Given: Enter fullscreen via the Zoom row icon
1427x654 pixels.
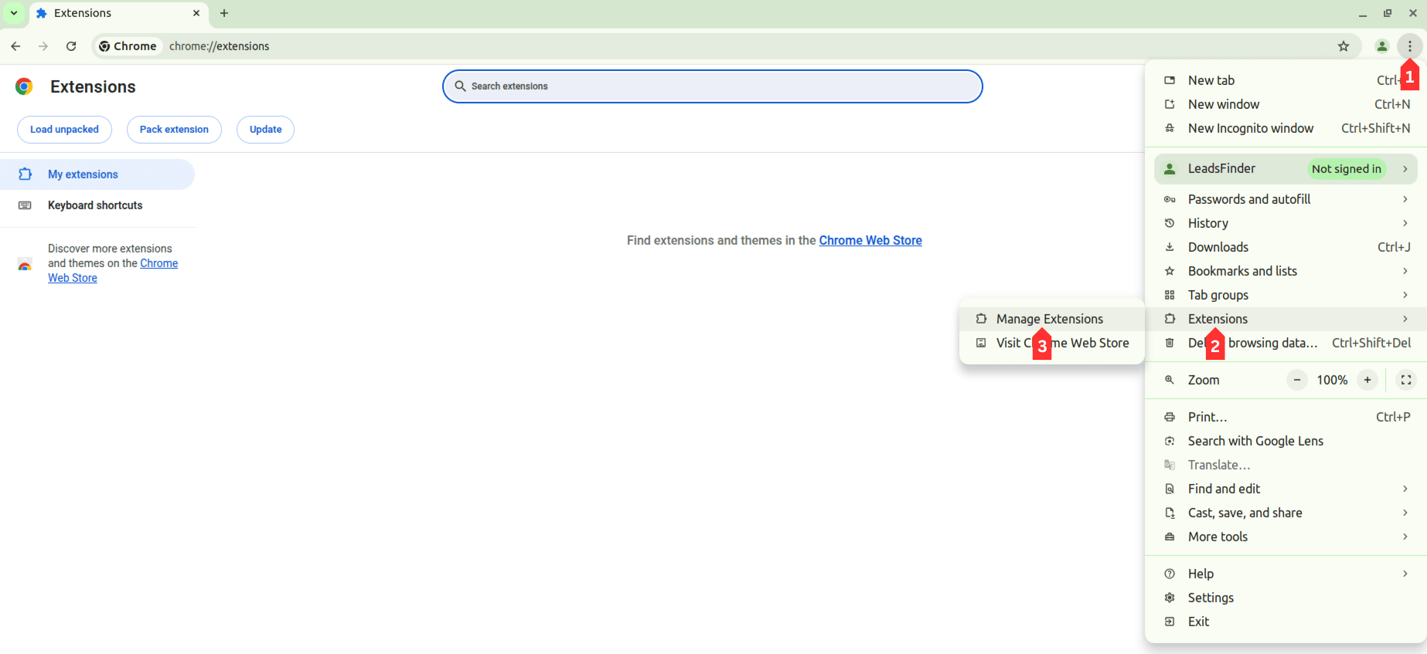Looking at the screenshot, I should click(x=1406, y=380).
